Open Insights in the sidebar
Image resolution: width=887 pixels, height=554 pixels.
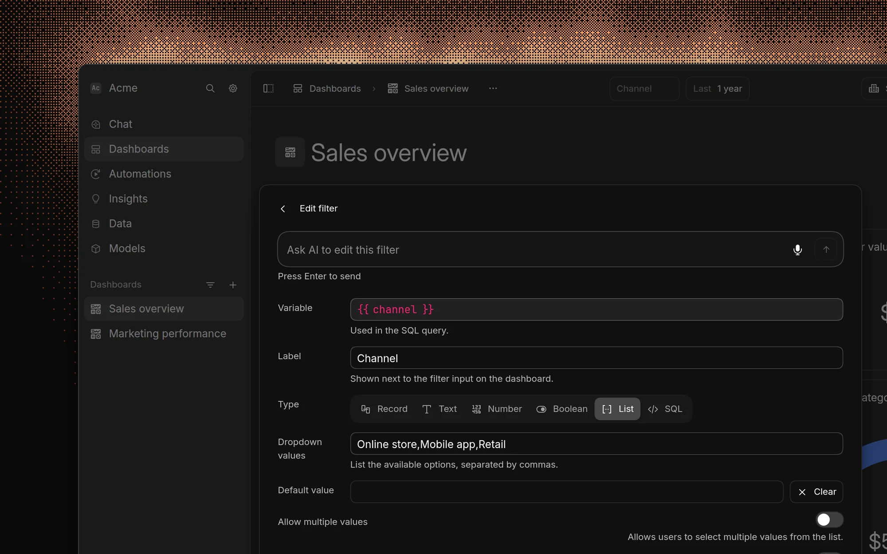pyautogui.click(x=164, y=199)
